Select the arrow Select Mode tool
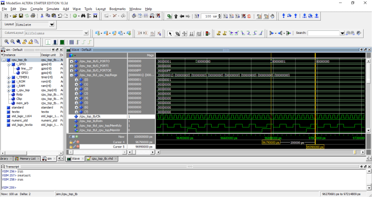This screenshot has width=372, height=197. coord(170,33)
